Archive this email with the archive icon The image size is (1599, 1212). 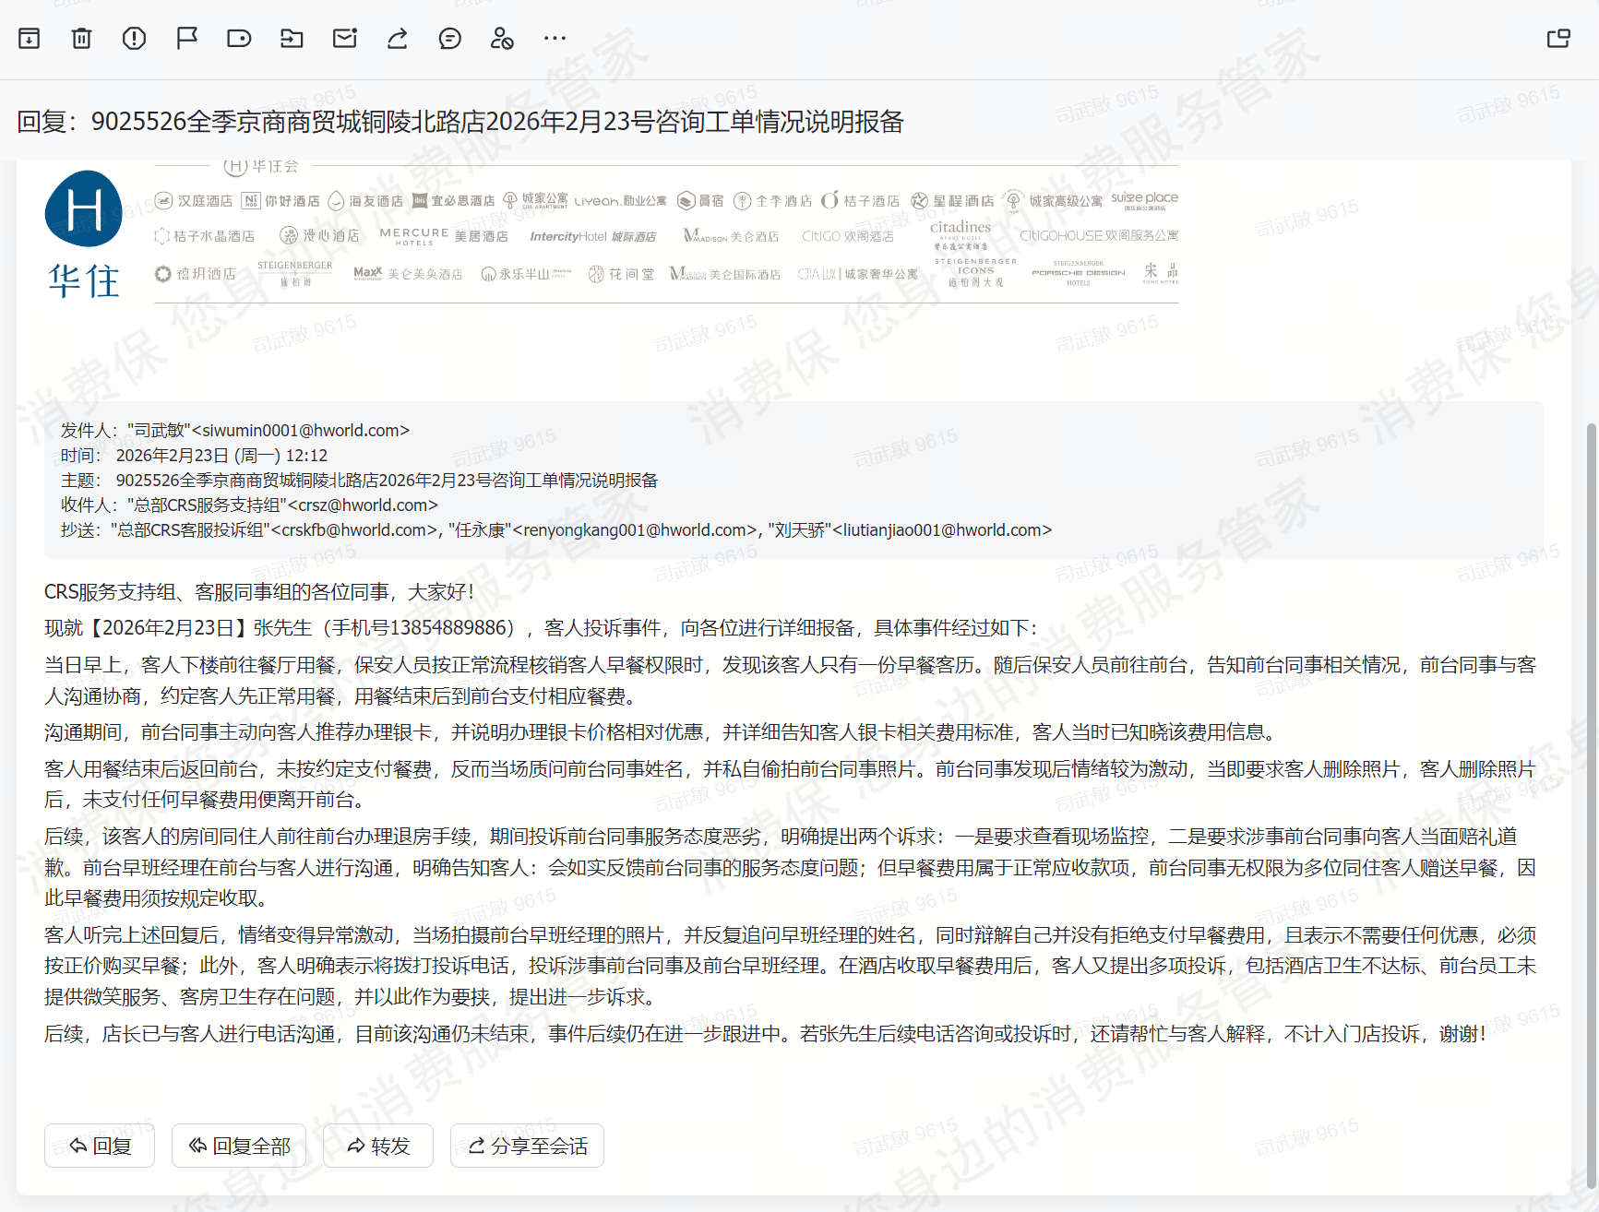tap(30, 39)
